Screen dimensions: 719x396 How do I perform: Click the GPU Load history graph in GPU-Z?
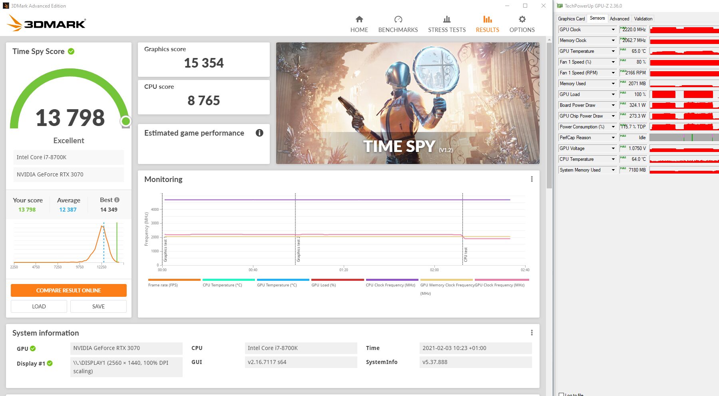(x=684, y=94)
